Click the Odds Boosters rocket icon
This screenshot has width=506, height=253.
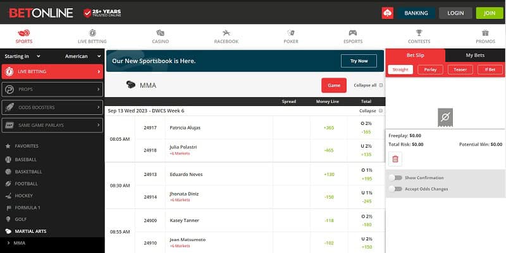[9, 107]
